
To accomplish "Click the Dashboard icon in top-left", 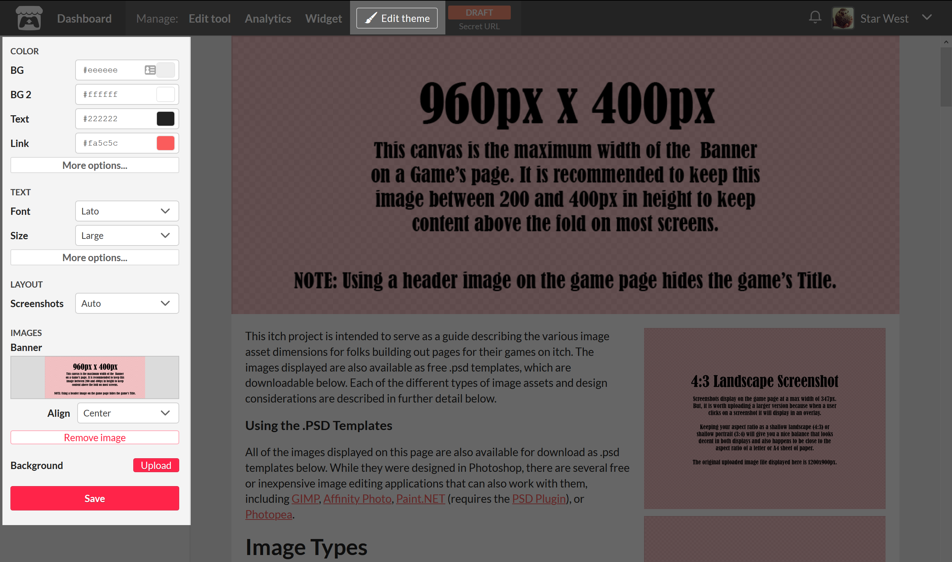I will point(29,17).
